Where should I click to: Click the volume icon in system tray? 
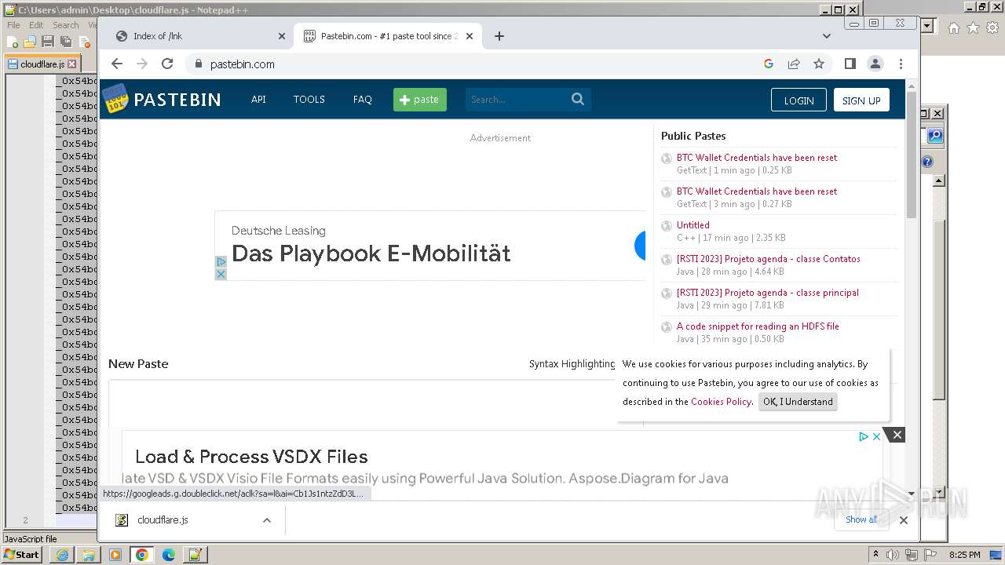[x=892, y=555]
